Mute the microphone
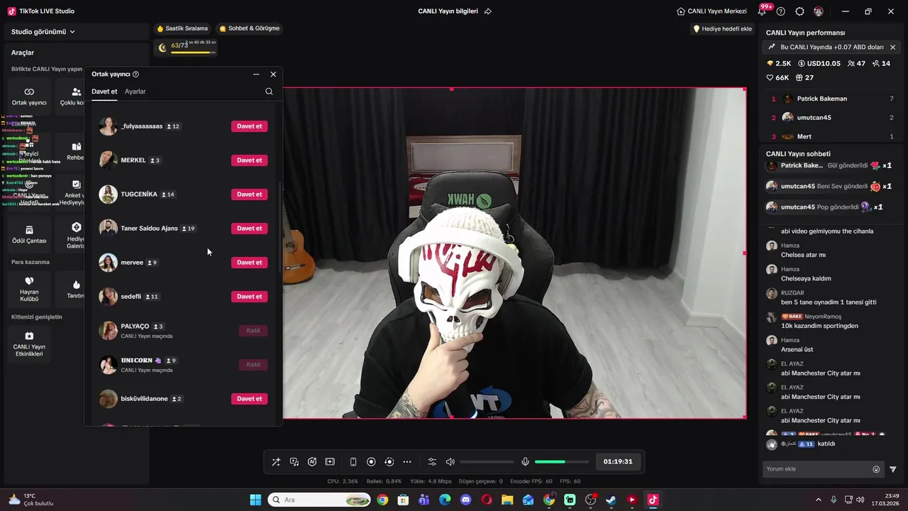908x511 pixels. tap(525, 462)
